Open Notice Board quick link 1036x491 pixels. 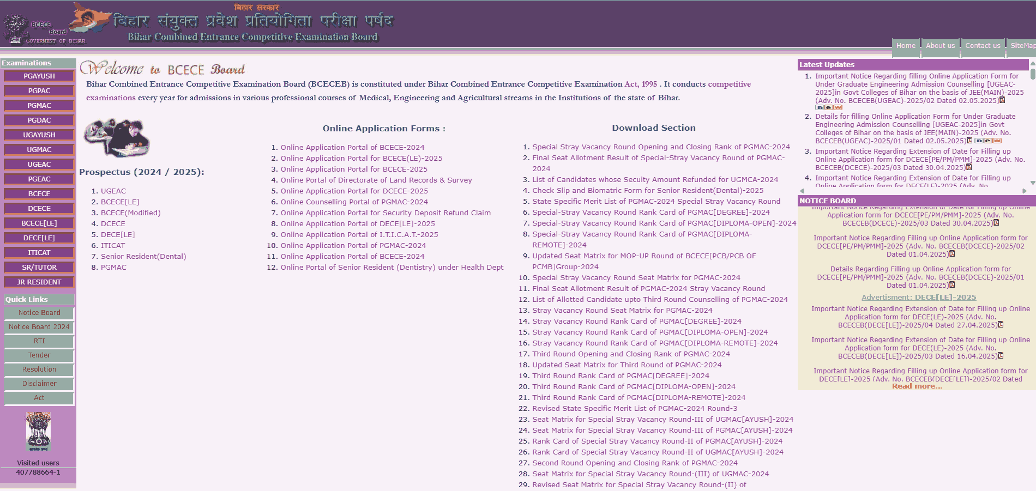click(x=39, y=313)
